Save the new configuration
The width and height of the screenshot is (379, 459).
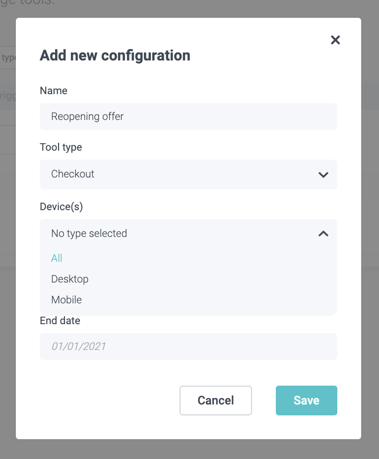click(306, 401)
